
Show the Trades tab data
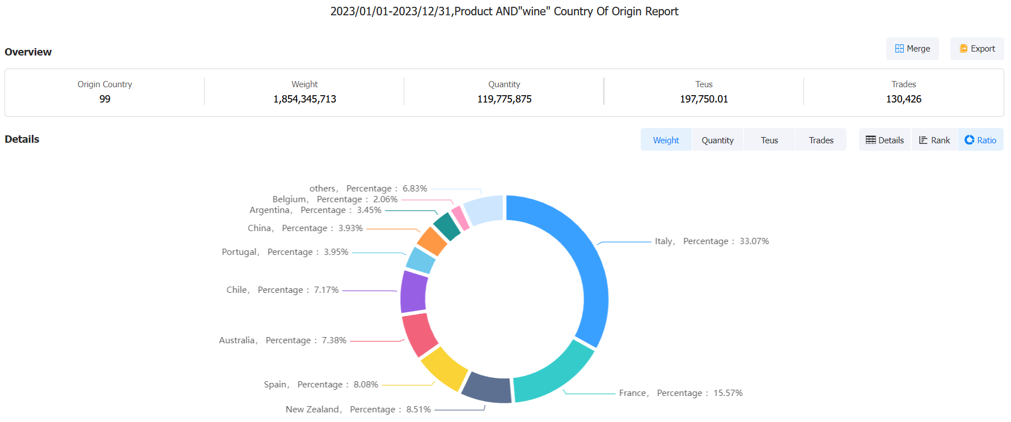tap(820, 140)
